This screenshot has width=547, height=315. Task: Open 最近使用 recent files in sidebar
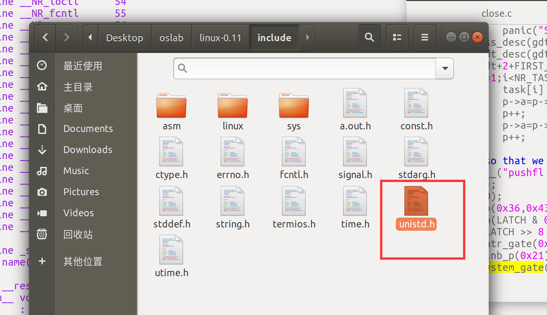pyautogui.click(x=83, y=66)
